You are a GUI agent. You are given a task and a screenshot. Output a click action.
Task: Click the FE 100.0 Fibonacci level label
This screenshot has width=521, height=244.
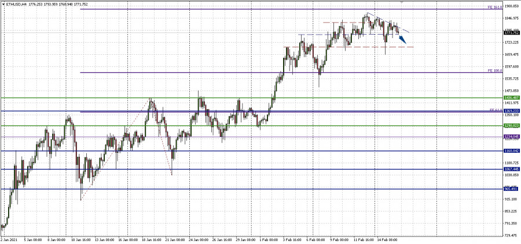pyautogui.click(x=494, y=70)
